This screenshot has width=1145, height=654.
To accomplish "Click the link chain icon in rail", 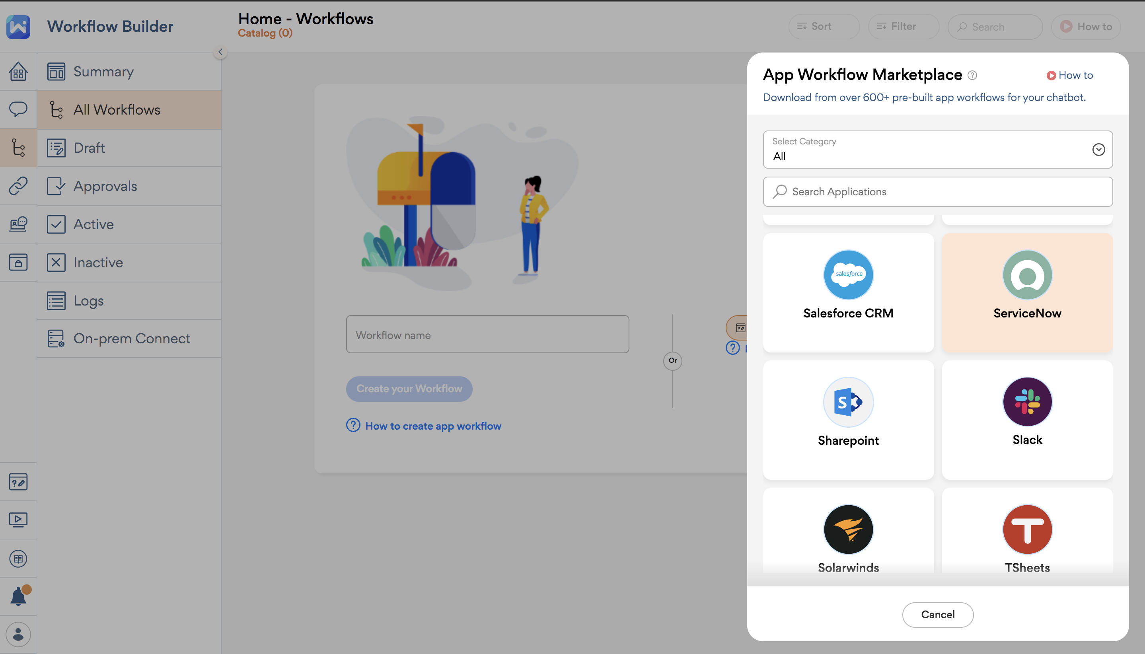I will pyautogui.click(x=18, y=185).
